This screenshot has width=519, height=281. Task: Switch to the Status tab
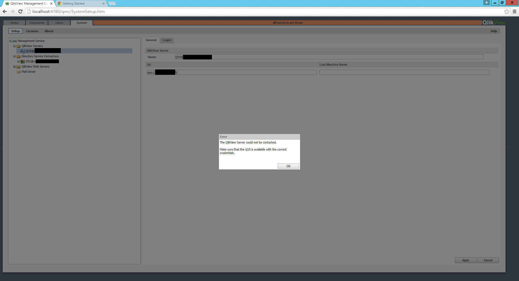point(14,23)
